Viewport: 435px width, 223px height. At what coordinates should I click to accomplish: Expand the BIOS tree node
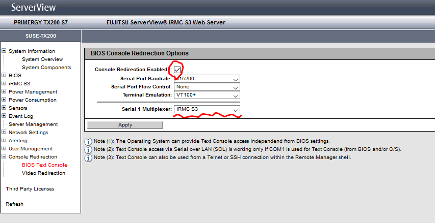(x=4, y=75)
